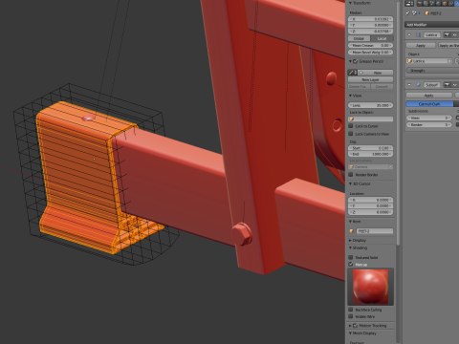
Task: Open the properties editor type selector icon
Action: (409, 4)
